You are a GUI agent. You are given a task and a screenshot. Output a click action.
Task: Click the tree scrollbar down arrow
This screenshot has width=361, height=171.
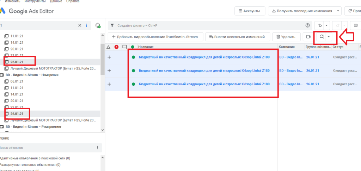point(103,130)
